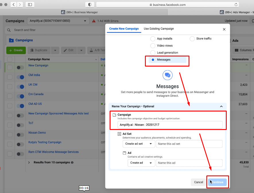Click the Cancel button
Screen dimensions: 254x193
click(x=198, y=182)
